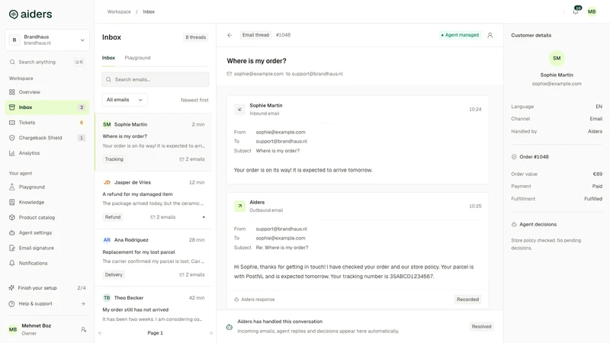The width and height of the screenshot is (610, 343).
Task: Click the Workspace breadcrumb link
Action: click(119, 11)
